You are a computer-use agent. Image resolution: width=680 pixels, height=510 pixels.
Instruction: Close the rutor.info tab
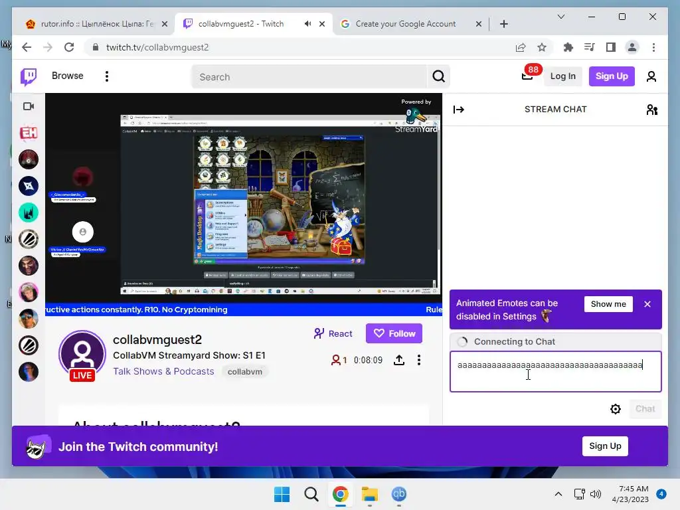click(x=165, y=25)
